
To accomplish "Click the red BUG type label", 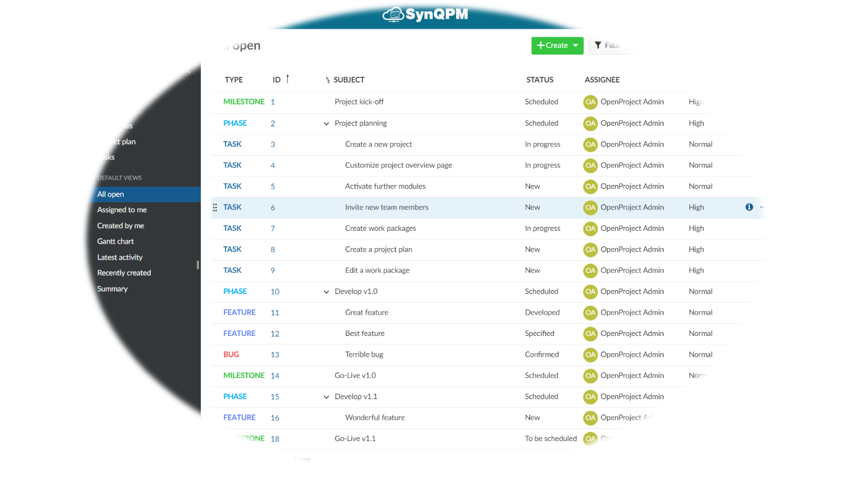I will tap(231, 355).
